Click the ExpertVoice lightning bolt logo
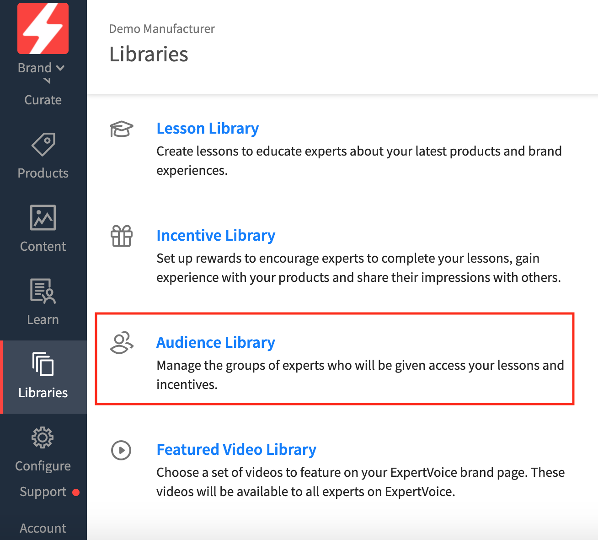598x540 pixels. tap(43, 28)
